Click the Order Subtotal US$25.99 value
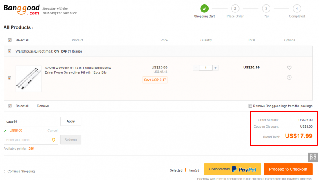Screen dimensions: 319x180 point(305,120)
